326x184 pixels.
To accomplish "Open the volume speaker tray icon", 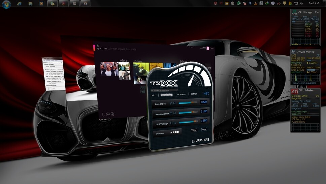I will click(302, 3).
